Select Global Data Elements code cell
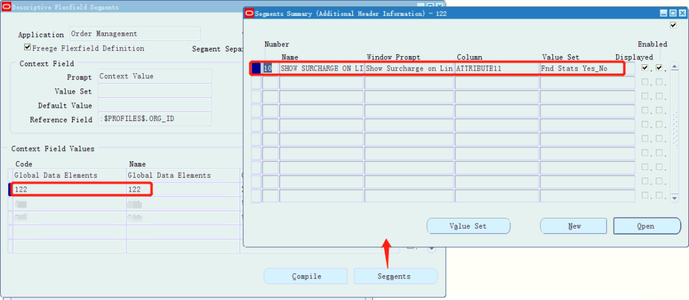 click(x=70, y=175)
